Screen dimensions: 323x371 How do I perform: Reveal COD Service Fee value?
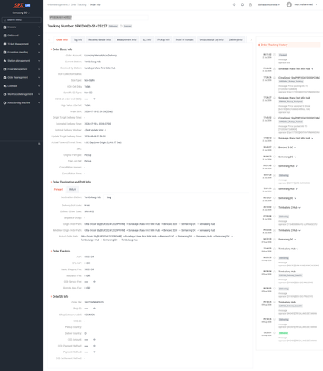[94, 282]
